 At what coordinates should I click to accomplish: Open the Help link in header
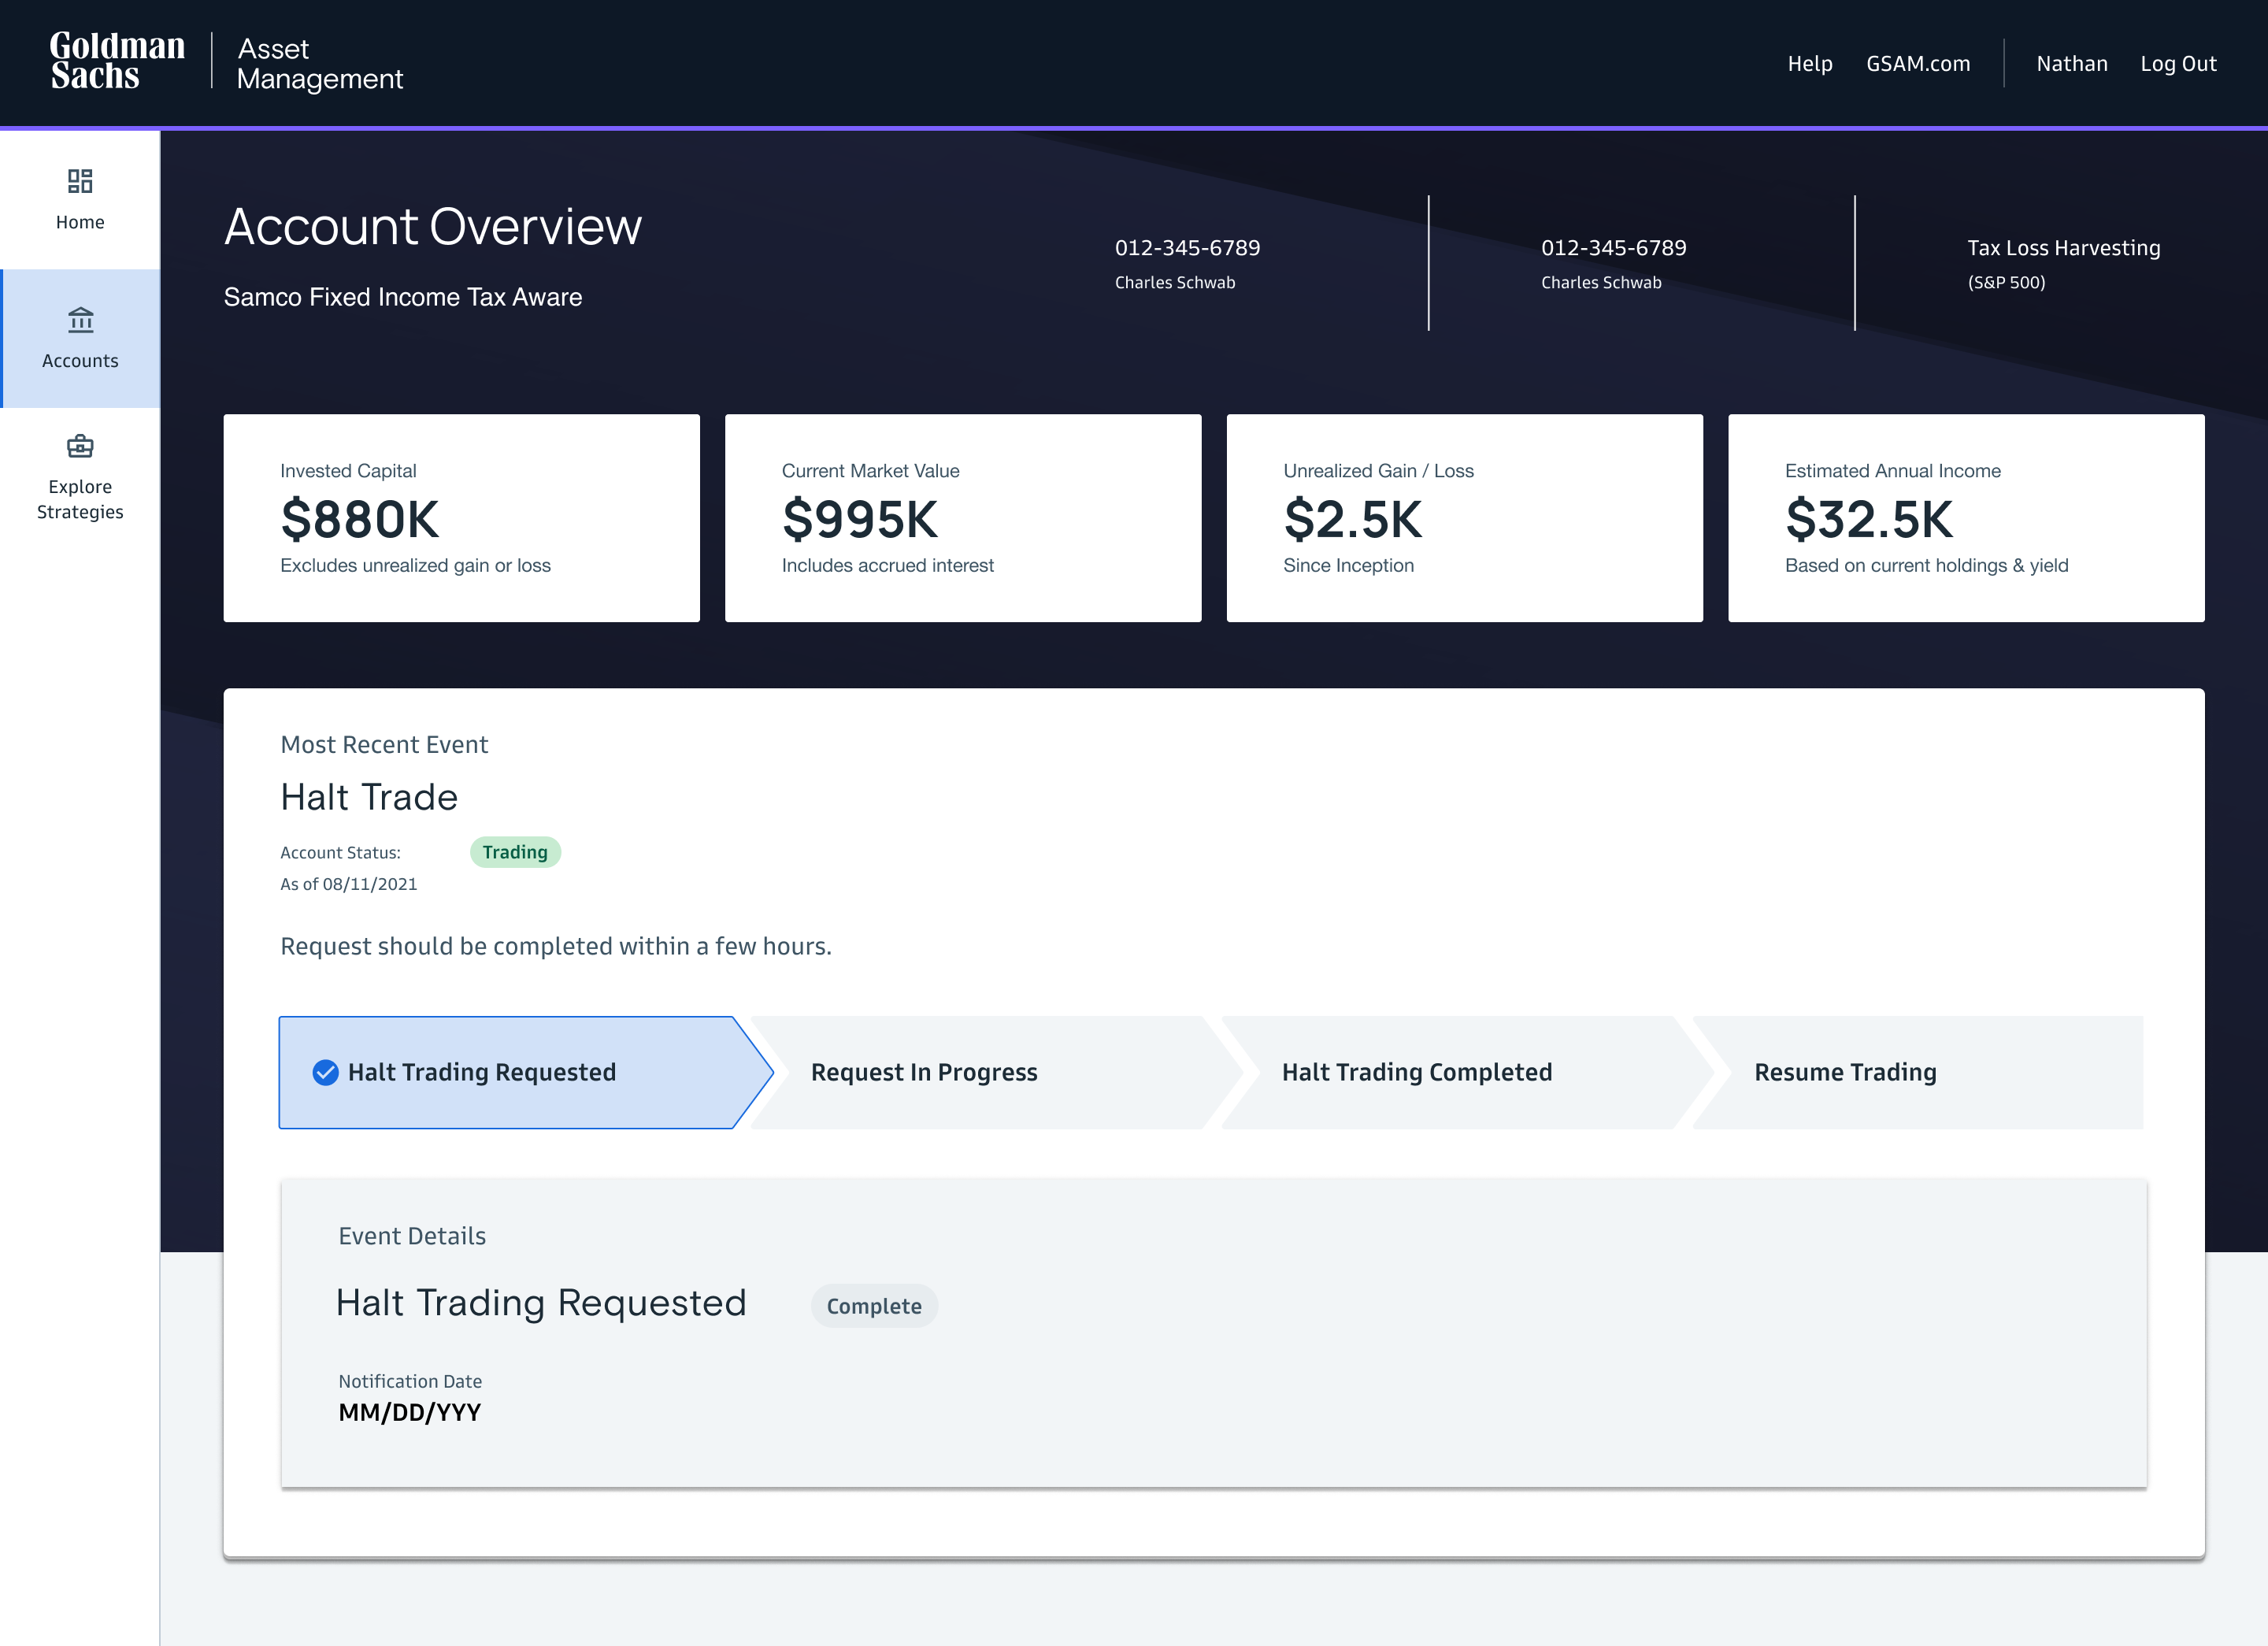pos(1810,64)
